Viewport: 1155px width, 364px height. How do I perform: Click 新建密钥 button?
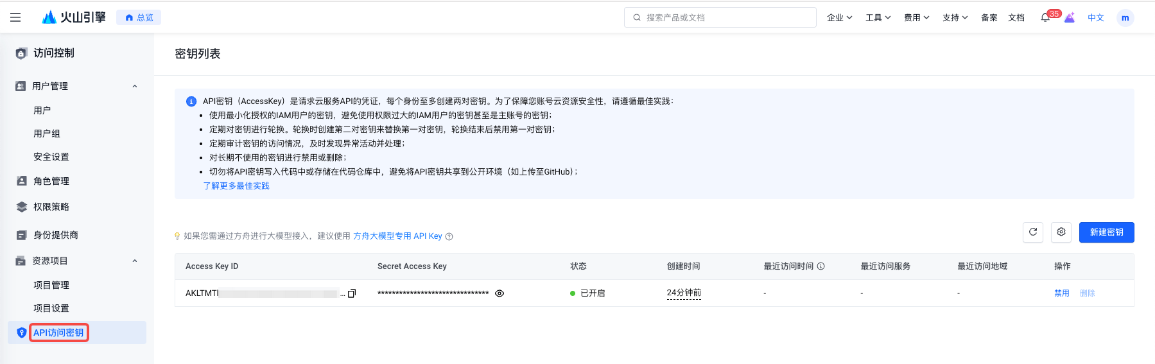pos(1107,232)
